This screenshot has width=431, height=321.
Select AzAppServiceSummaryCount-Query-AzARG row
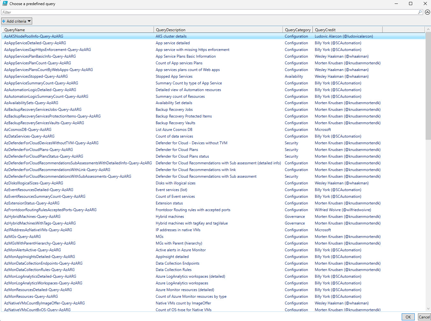click(x=213, y=83)
